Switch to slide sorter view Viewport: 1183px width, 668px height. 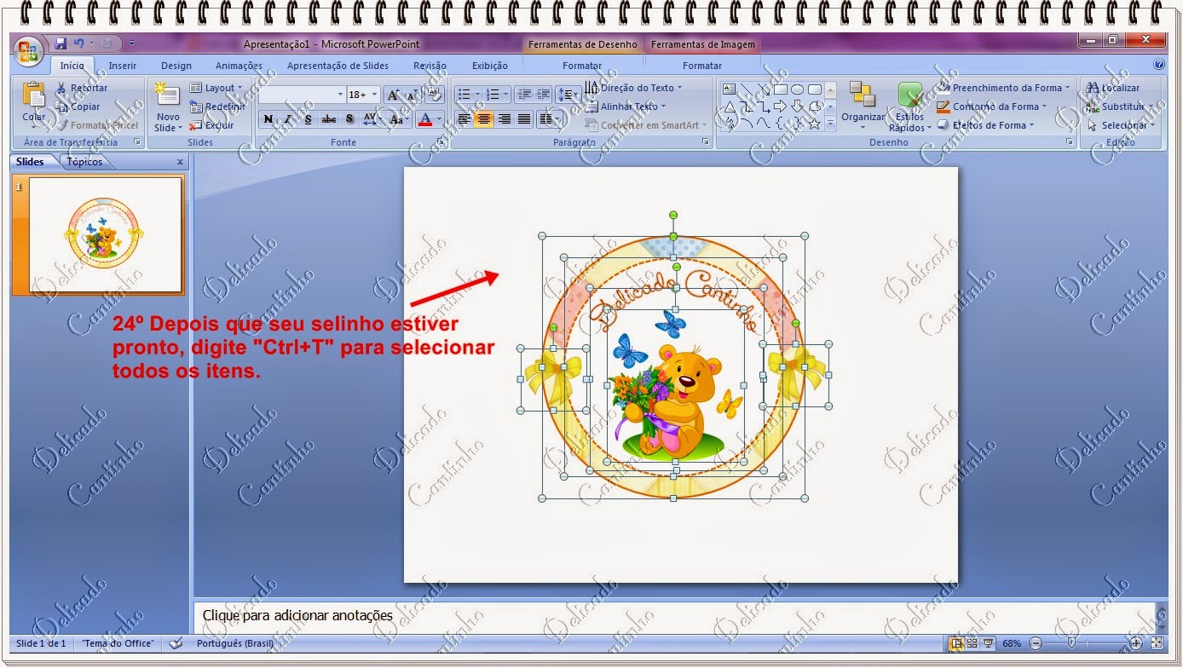(972, 643)
